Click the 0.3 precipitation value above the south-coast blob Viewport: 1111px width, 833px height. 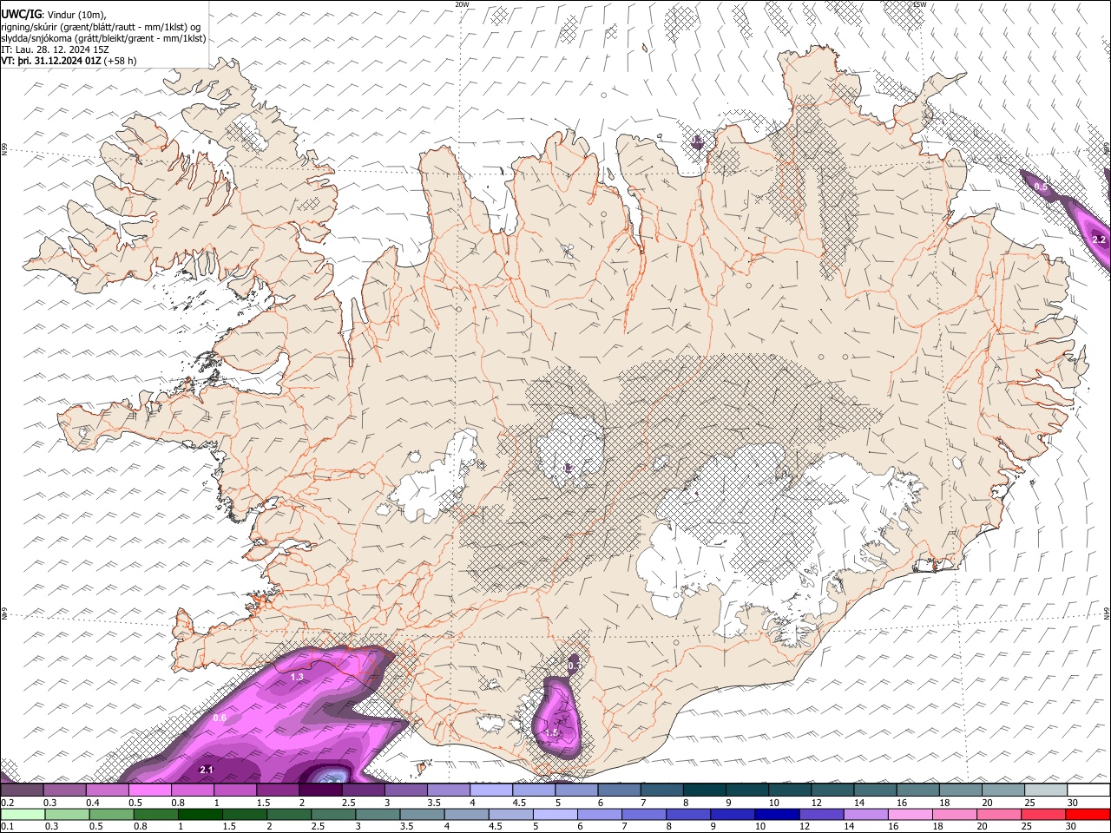(574, 666)
